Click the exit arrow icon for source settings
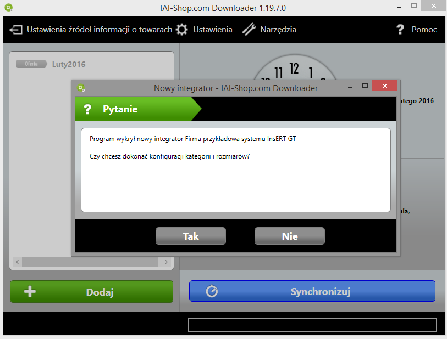447x339 pixels. (16, 30)
